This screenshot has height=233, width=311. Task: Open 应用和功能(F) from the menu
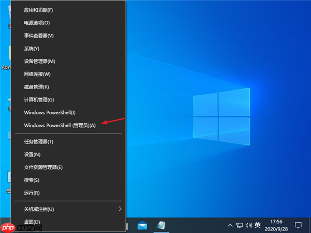tap(68, 10)
